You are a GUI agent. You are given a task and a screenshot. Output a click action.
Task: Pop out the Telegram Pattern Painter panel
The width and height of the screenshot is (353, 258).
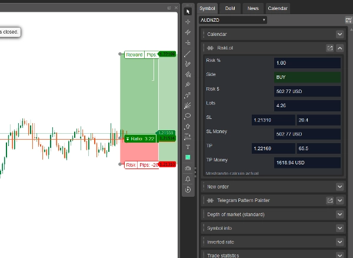[330, 200]
